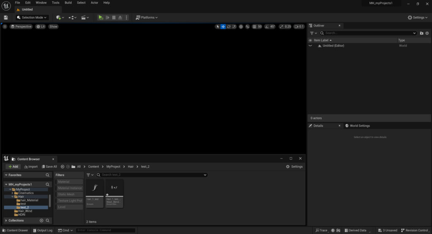The height and width of the screenshot is (234, 432).
Task: Open the Tools menu
Action: click(56, 3)
